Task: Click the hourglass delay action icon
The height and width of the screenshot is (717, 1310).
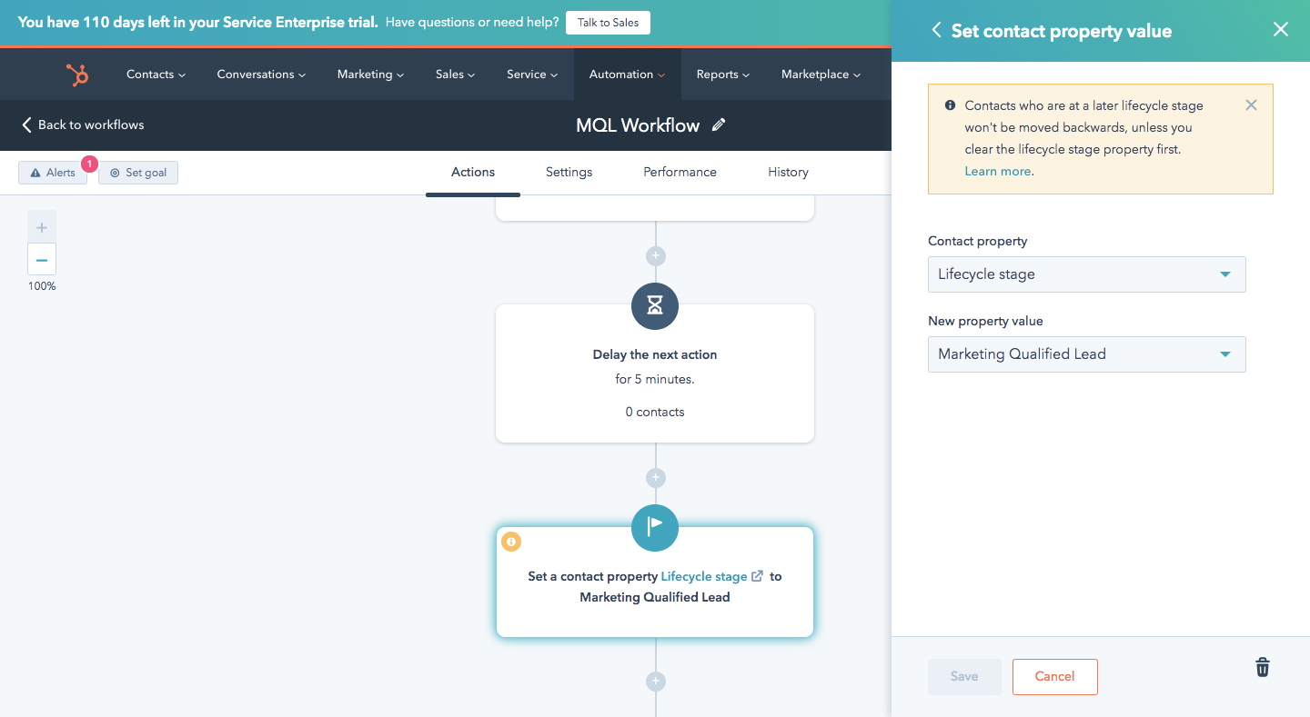Action: tap(655, 306)
